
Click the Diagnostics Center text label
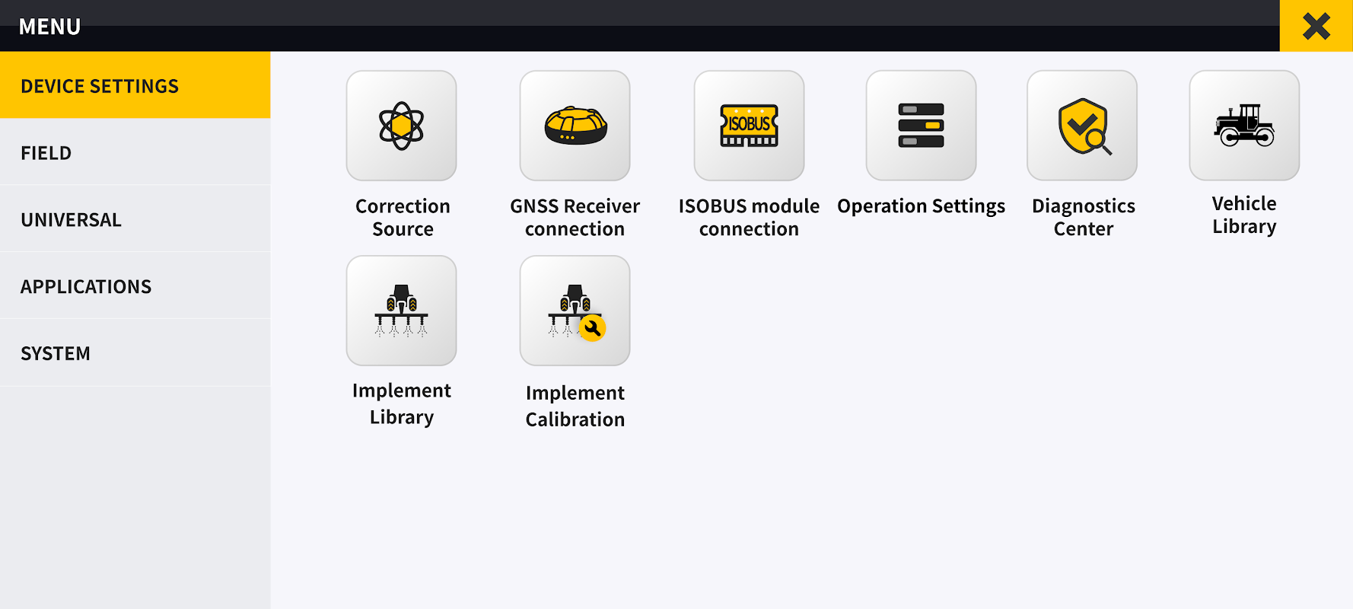pyautogui.click(x=1084, y=218)
